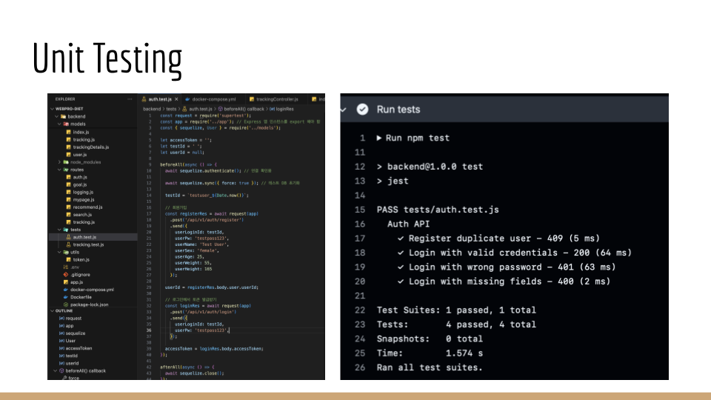Click the accessToken variable icon in Outline

[61, 348]
